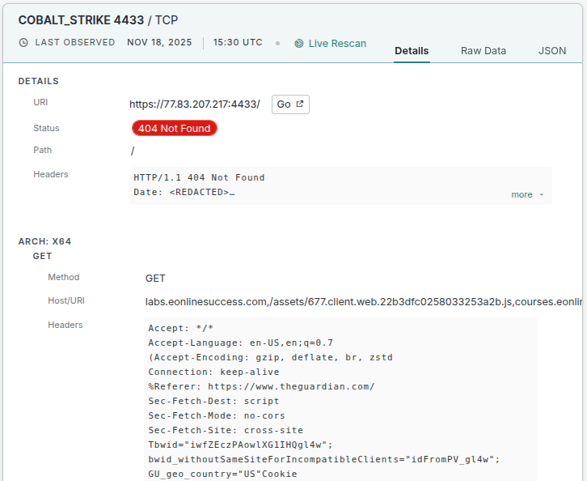587x481 pixels.
Task: Switch to the Details tab
Action: click(x=412, y=51)
